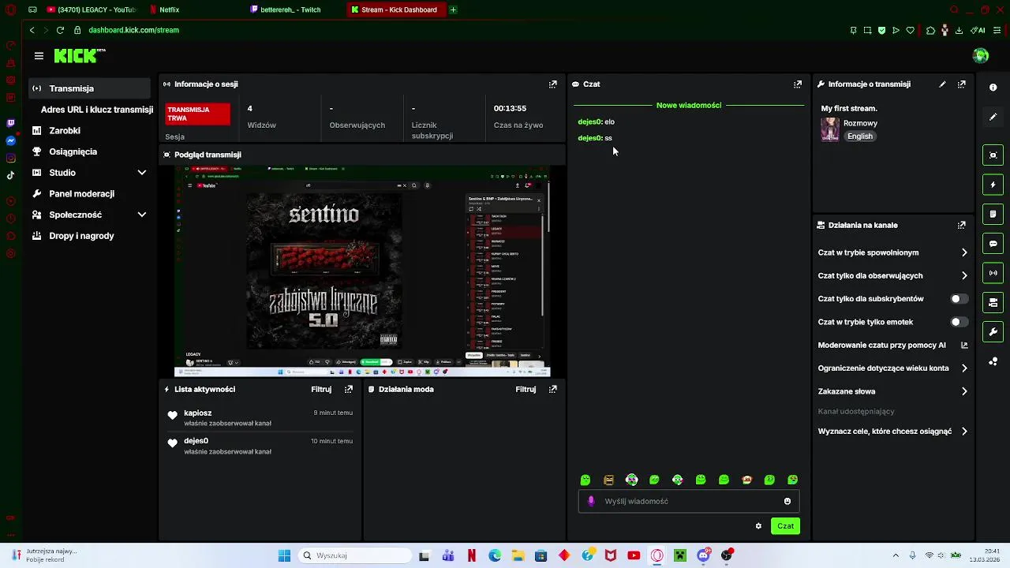1010x568 pixels.
Task: Select the red-haired emote in the emote row
Action: 747,480
